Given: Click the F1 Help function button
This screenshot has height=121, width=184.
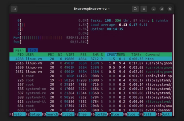Looking at the screenshot, I should pyautogui.click(x=18, y=114).
